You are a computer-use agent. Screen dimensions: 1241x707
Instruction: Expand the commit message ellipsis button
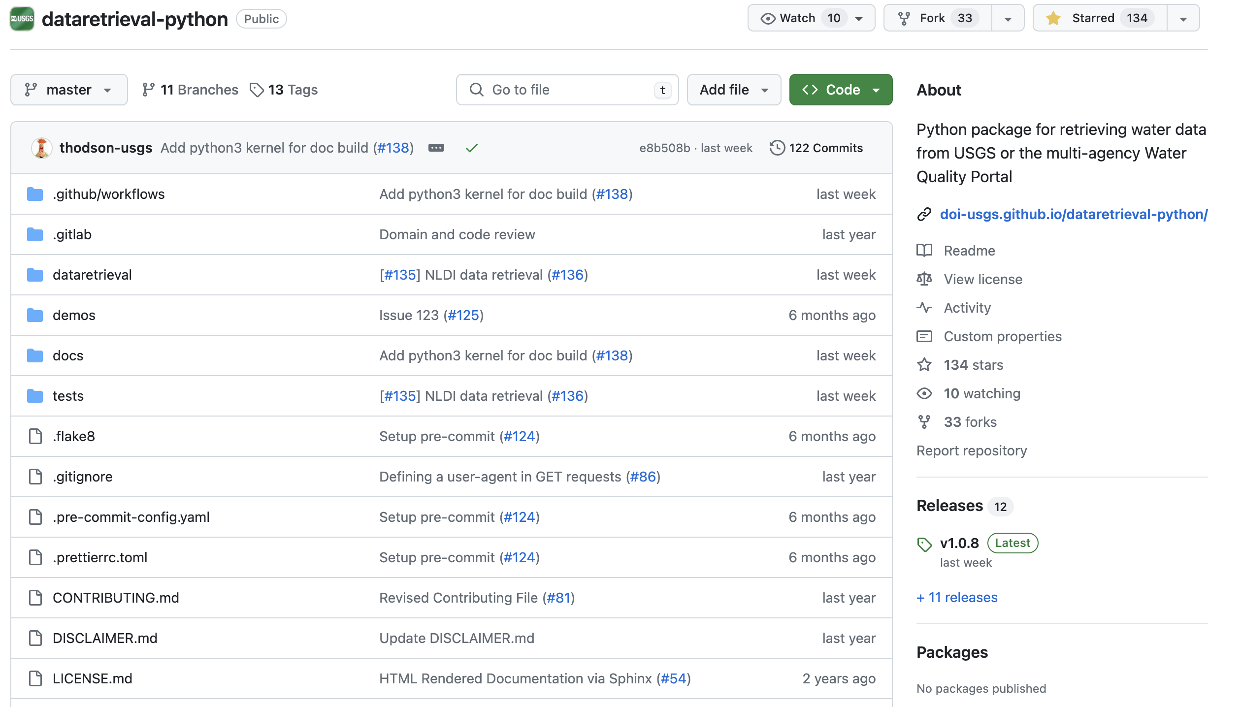(x=436, y=148)
